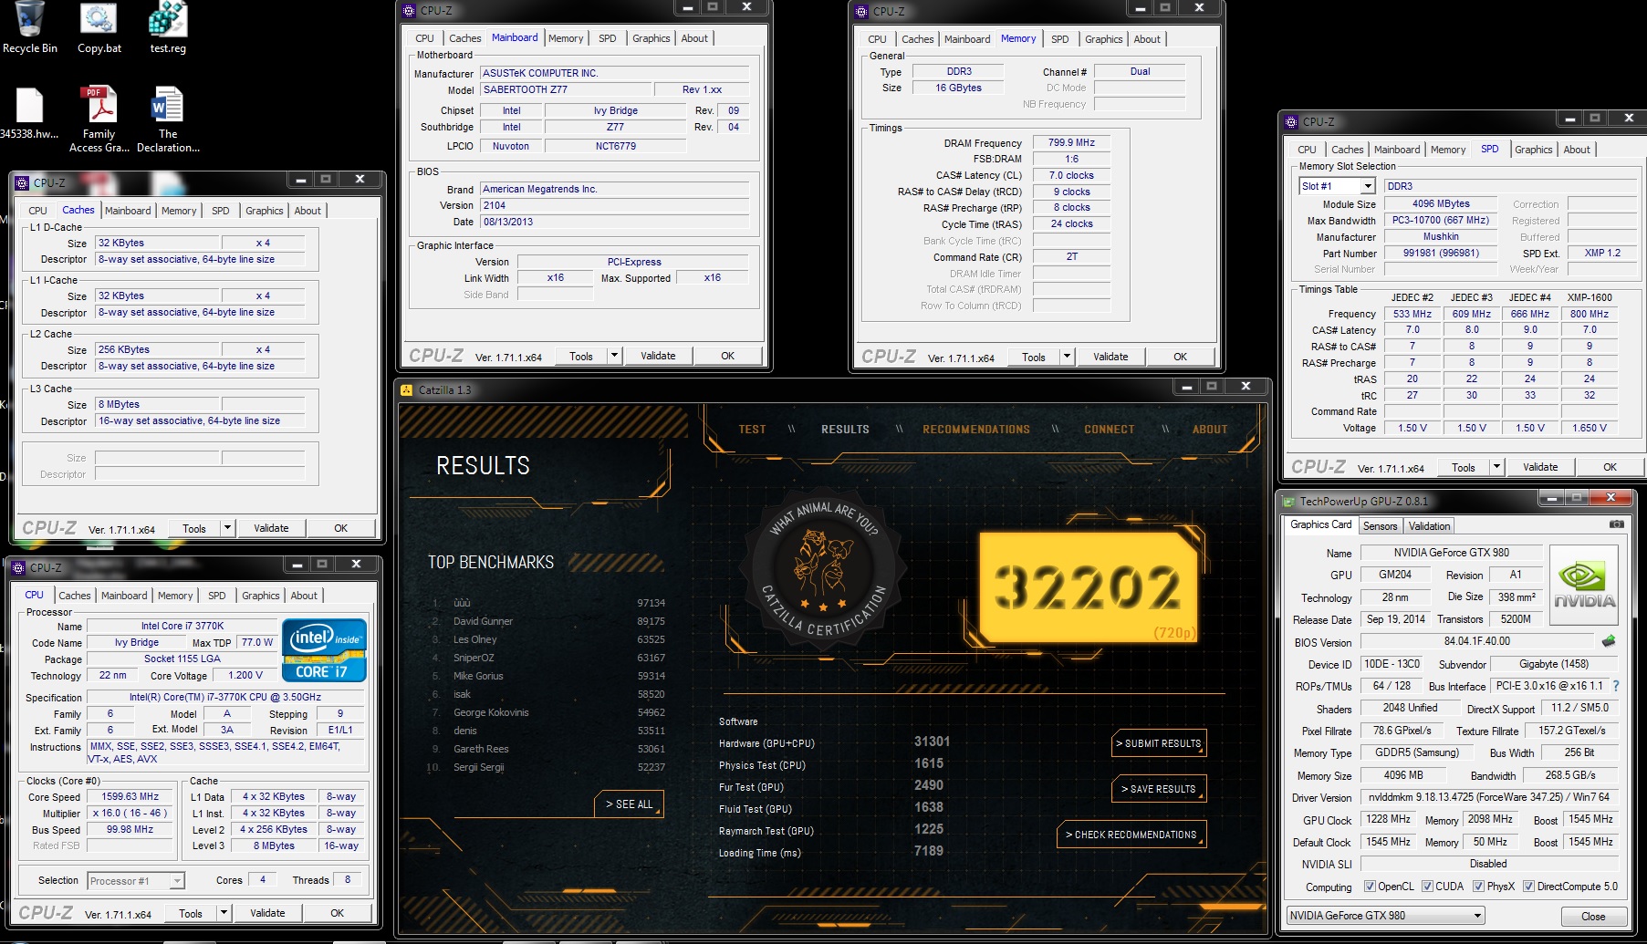Click the Core Speed 1599.63 MHz value
This screenshot has height=944, width=1647.
(130, 796)
